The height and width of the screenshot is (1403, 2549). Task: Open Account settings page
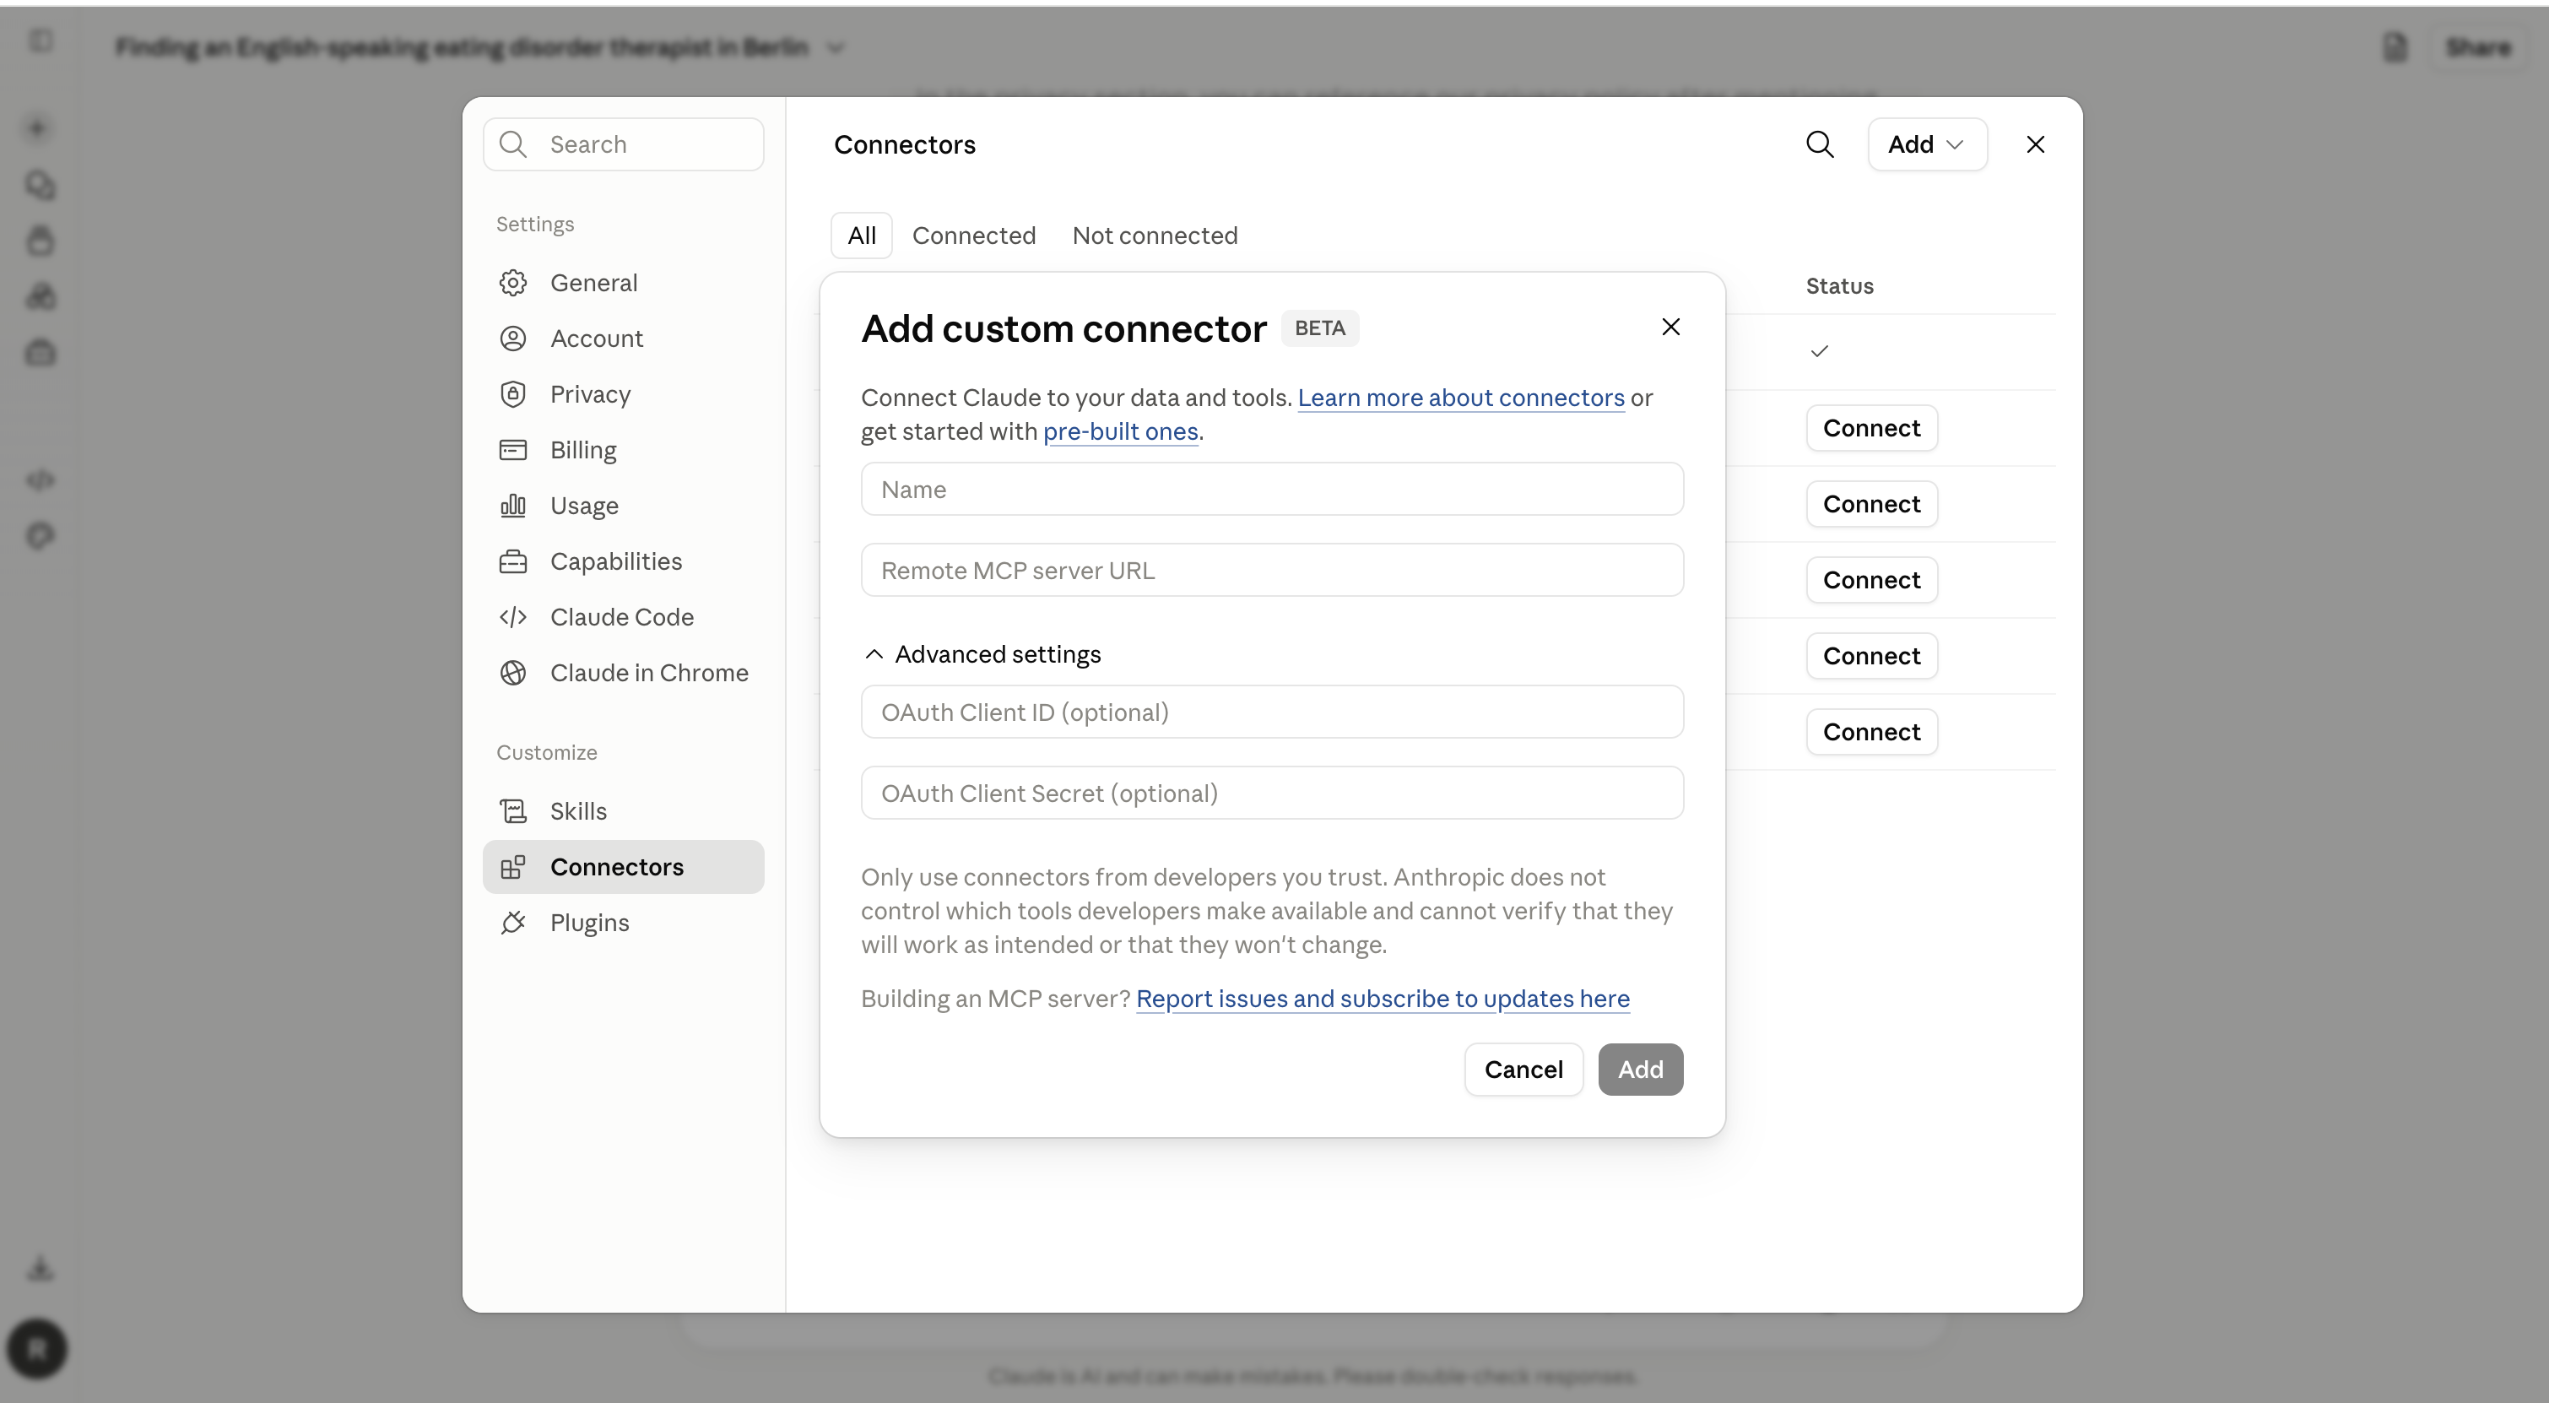click(x=624, y=339)
